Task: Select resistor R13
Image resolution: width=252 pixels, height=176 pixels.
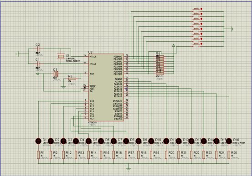Action: [x=76, y=155]
